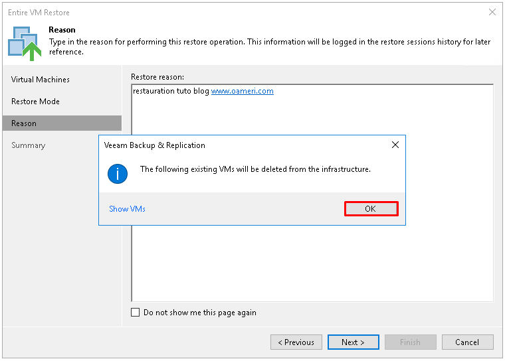Go to the Next wizard step
Screen dimensions: 507x361
[x=353, y=342]
